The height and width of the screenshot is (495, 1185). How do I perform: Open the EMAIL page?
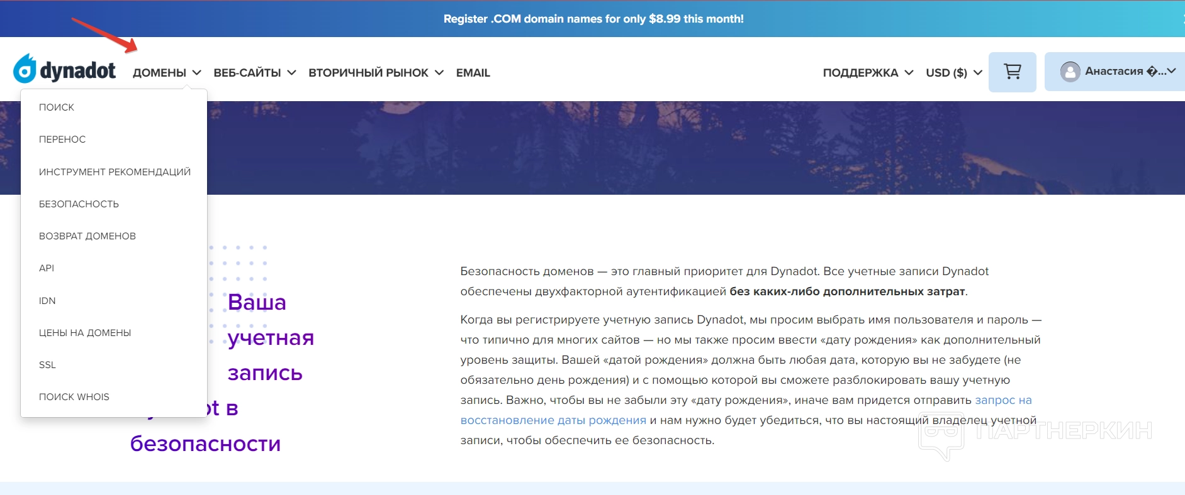pos(473,73)
